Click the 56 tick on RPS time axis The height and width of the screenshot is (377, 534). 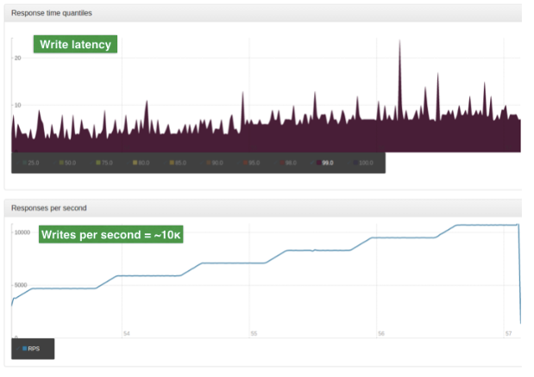pyautogui.click(x=381, y=334)
